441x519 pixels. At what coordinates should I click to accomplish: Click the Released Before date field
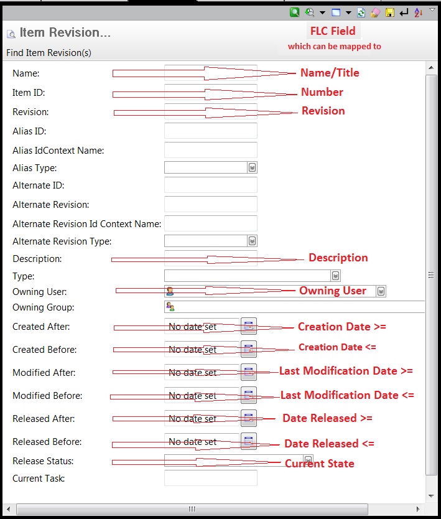coord(202,441)
